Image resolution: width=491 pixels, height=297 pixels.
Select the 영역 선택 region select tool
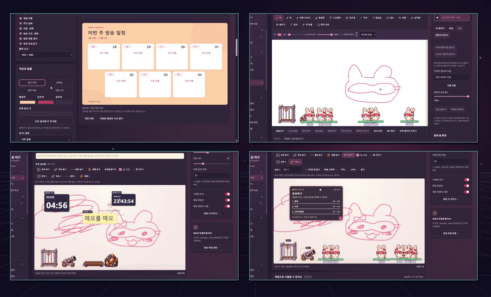(323, 25)
